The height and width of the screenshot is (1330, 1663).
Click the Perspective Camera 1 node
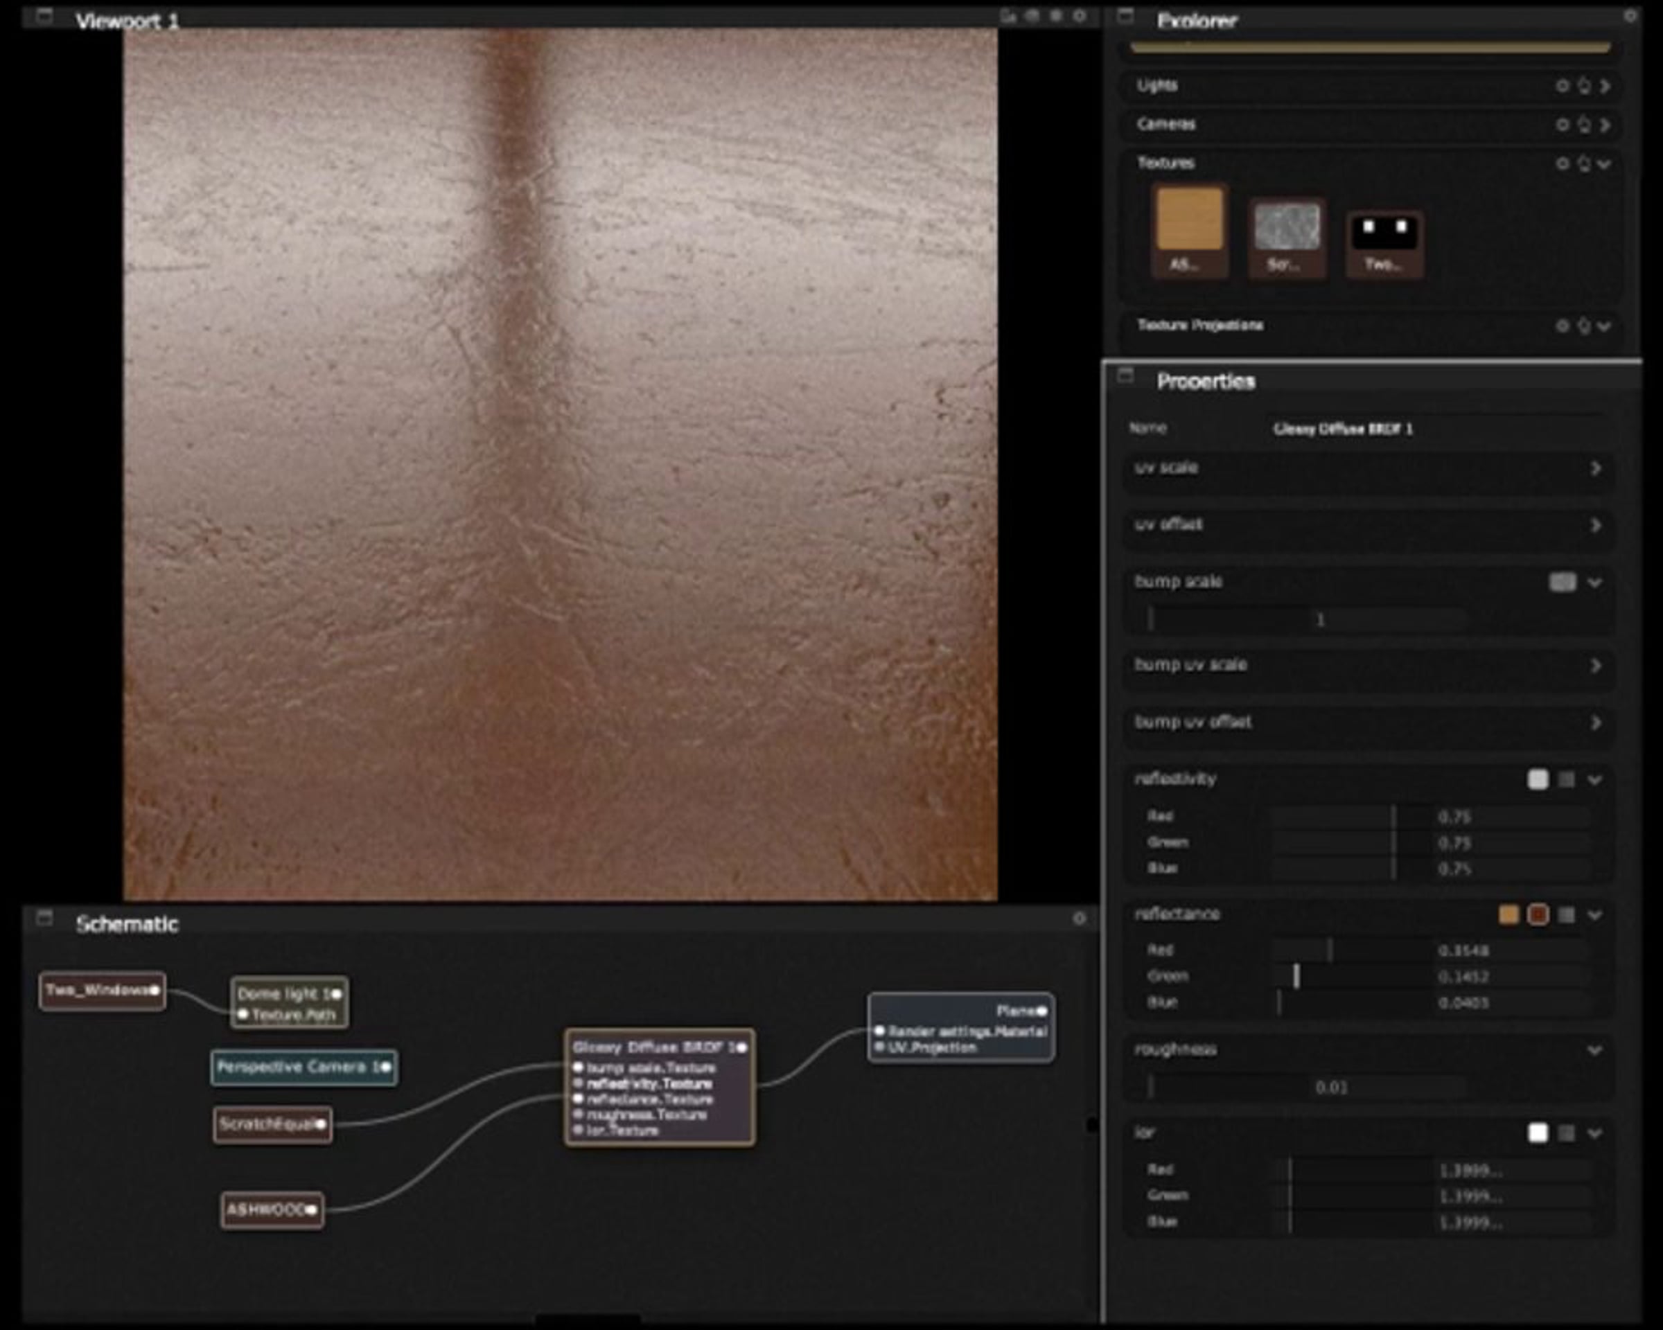301,1067
